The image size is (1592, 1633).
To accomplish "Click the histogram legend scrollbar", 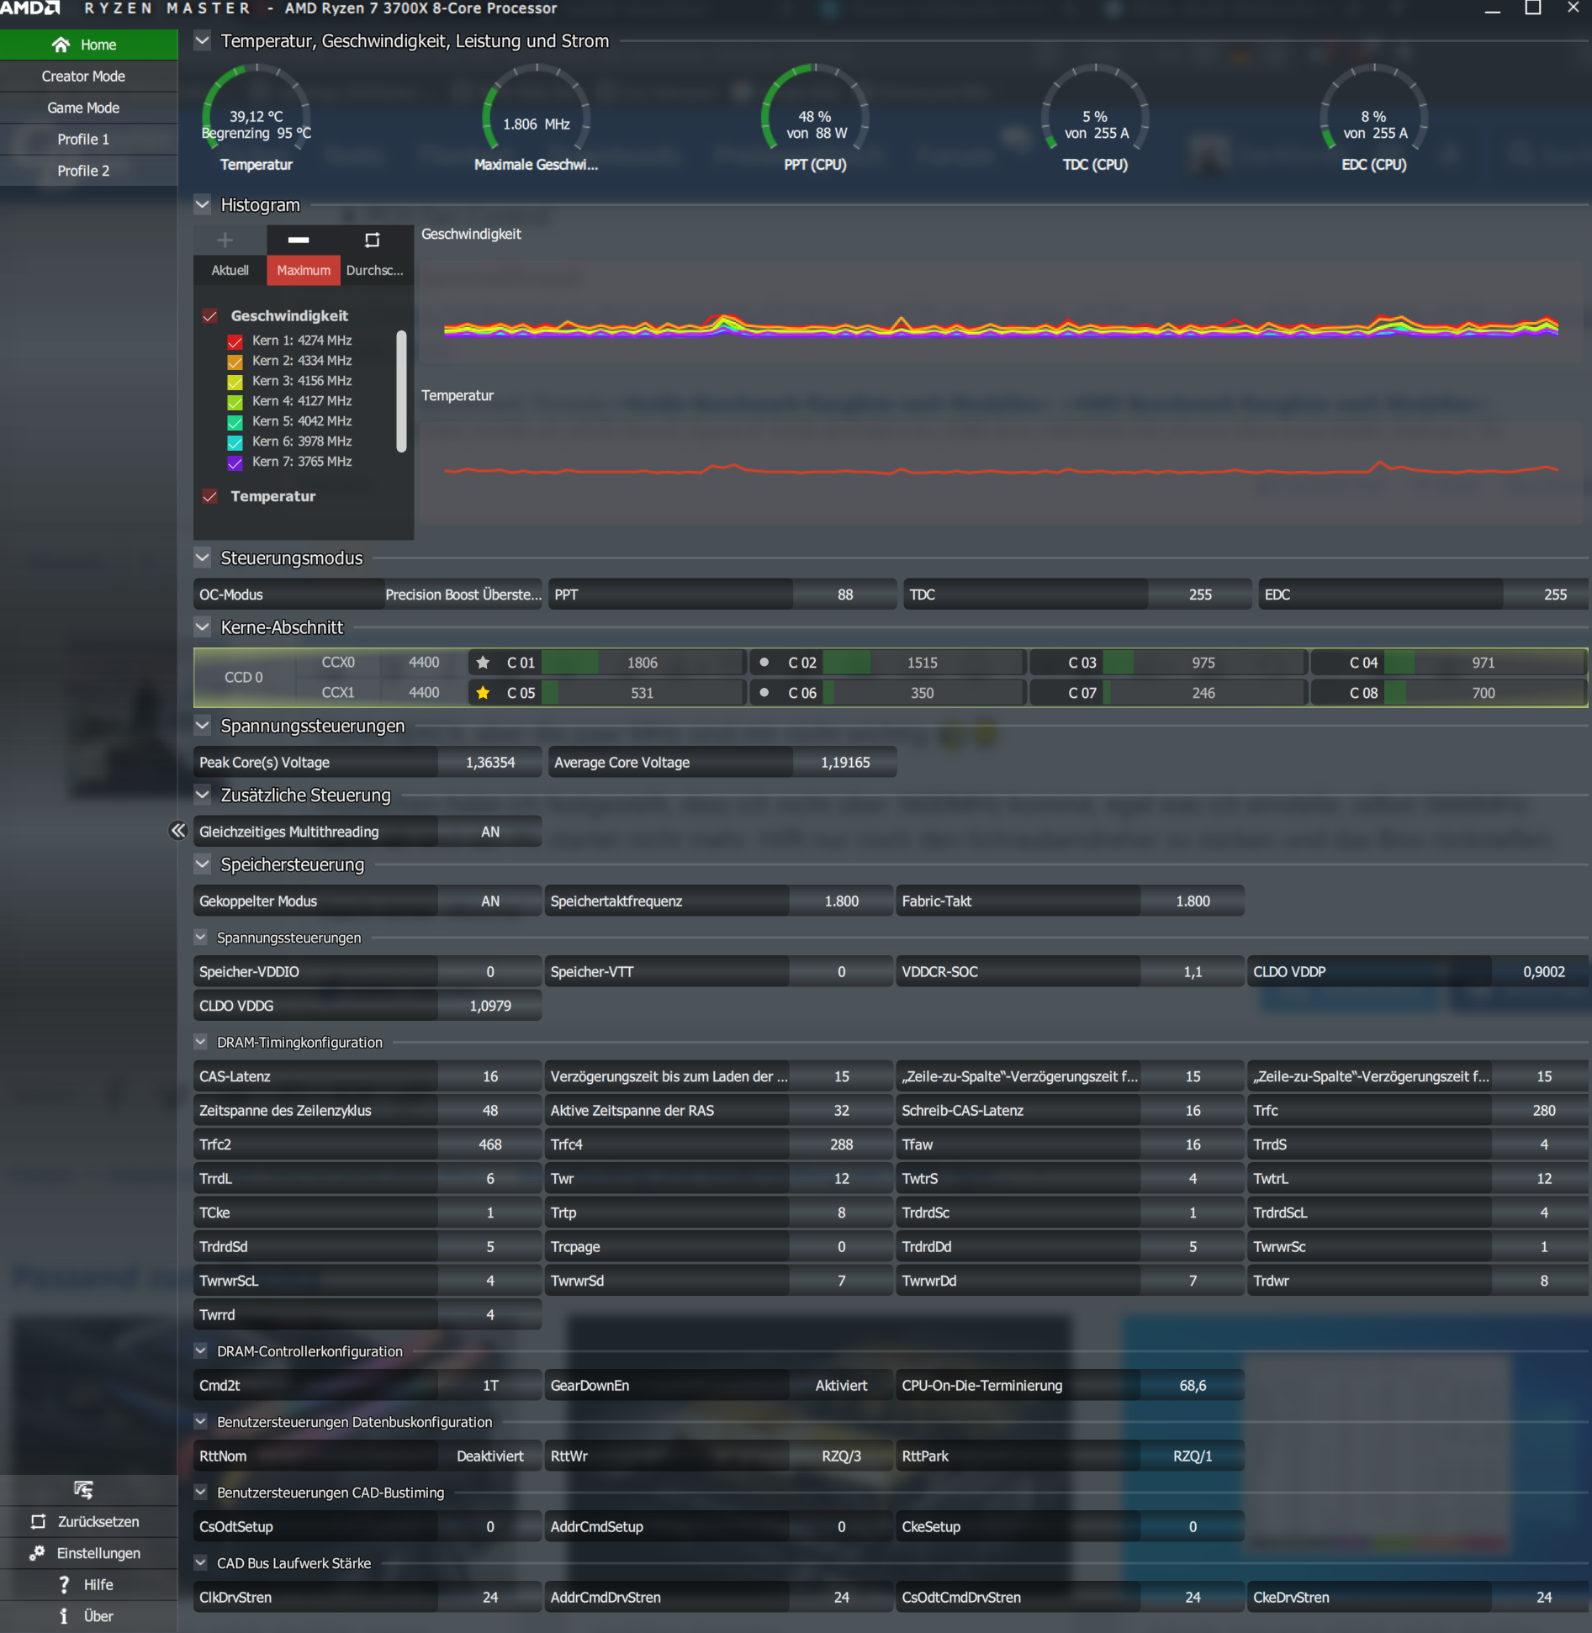I will [x=402, y=392].
